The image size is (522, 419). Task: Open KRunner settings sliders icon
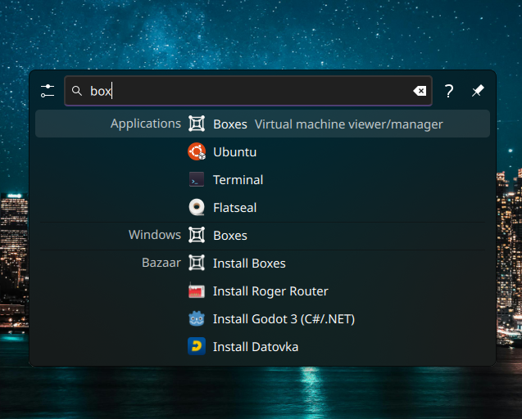(x=48, y=91)
